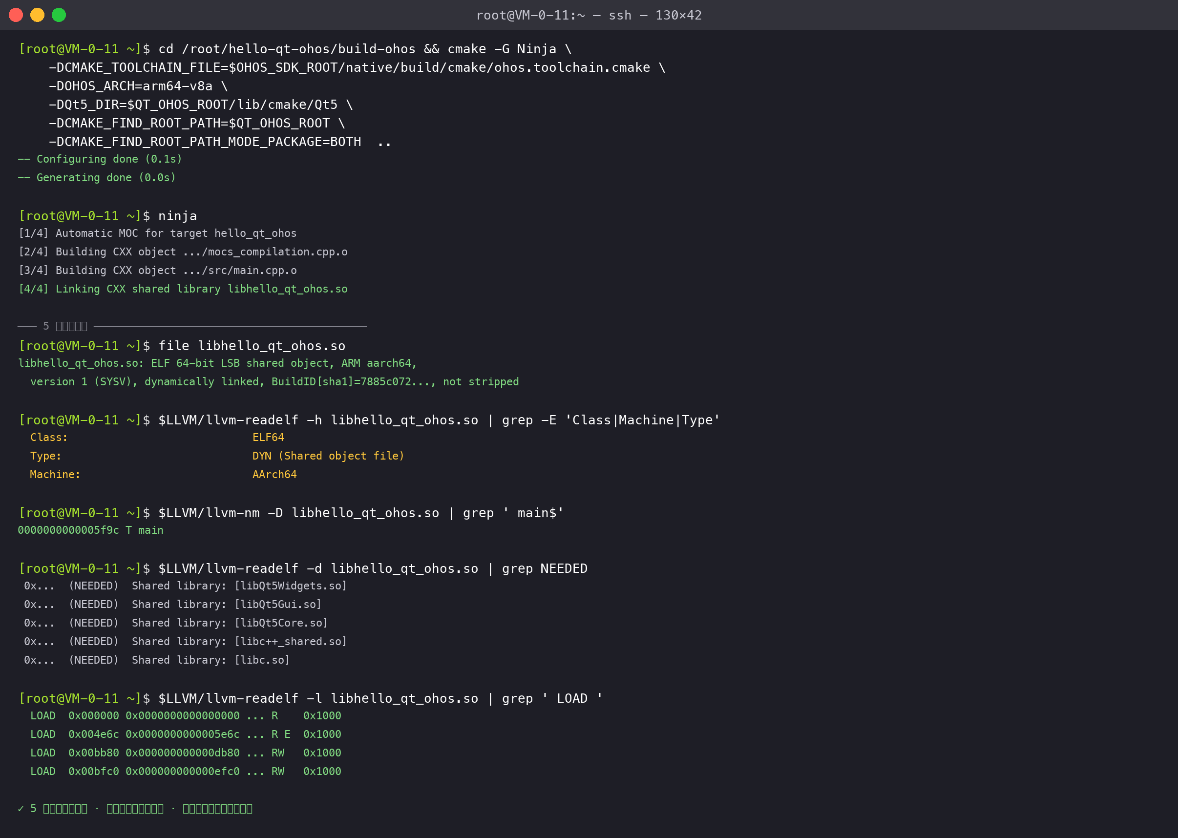Click the '-- Configuring done (0.1s)' output
The image size is (1178, 838).
point(100,159)
